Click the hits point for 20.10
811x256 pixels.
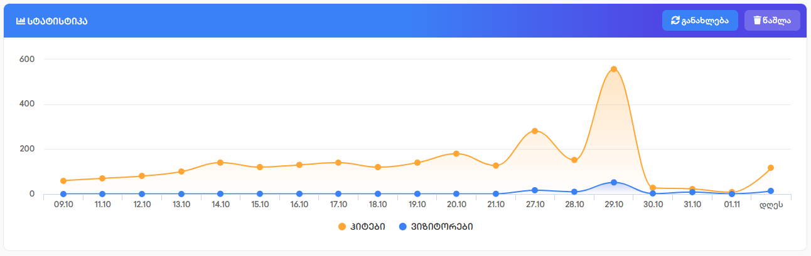(x=456, y=153)
